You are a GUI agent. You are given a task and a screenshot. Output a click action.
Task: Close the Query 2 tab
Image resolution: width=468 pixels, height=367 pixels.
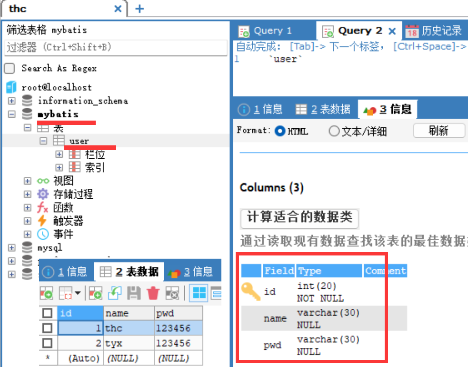392,31
